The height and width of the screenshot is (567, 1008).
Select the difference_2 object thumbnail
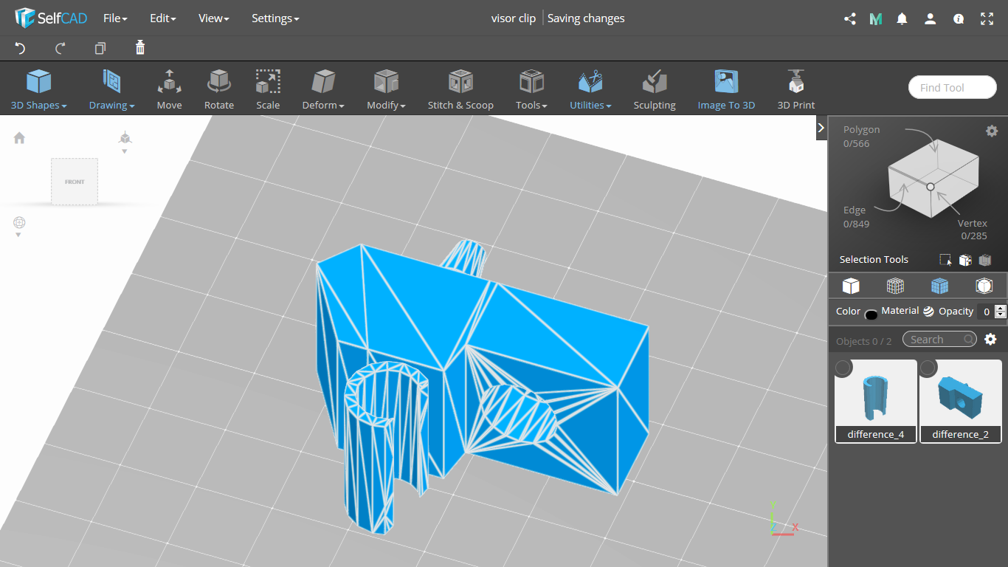961,401
